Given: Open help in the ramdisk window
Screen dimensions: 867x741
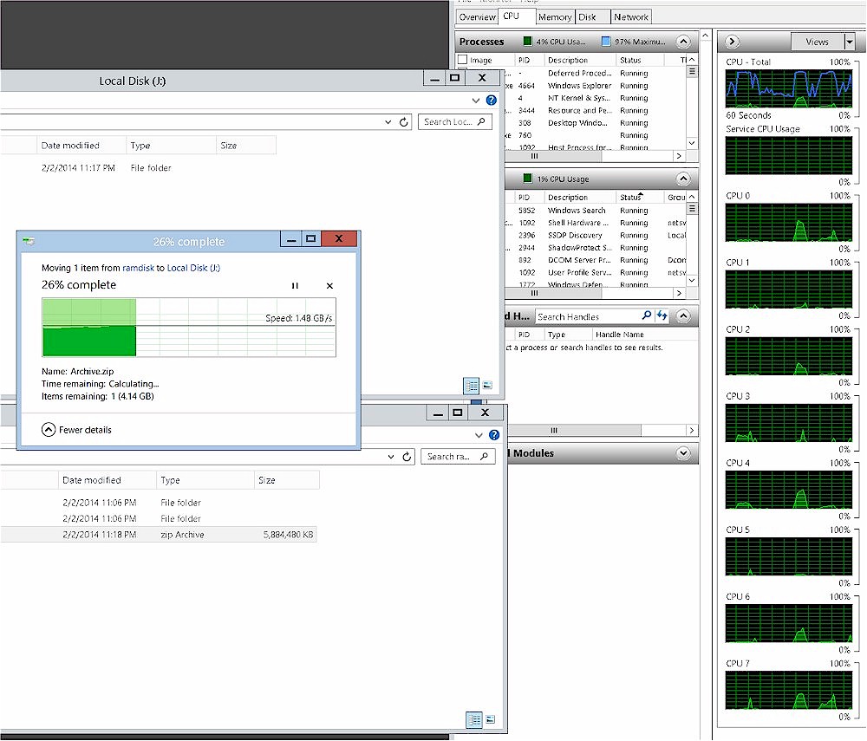Looking at the screenshot, I should pyautogui.click(x=494, y=435).
